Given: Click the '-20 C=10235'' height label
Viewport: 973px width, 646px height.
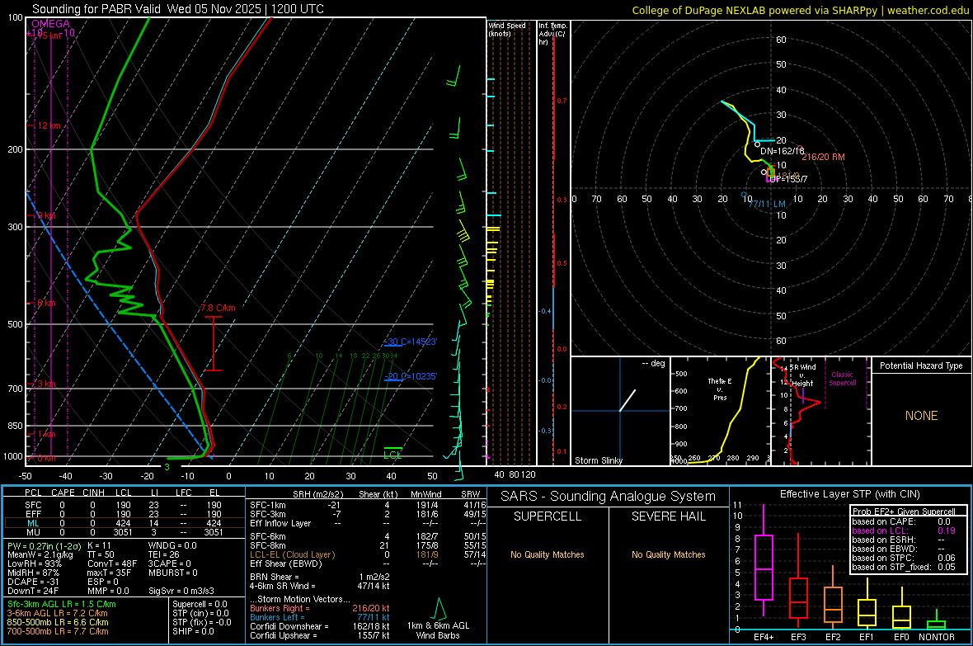Looking at the screenshot, I should 411,376.
